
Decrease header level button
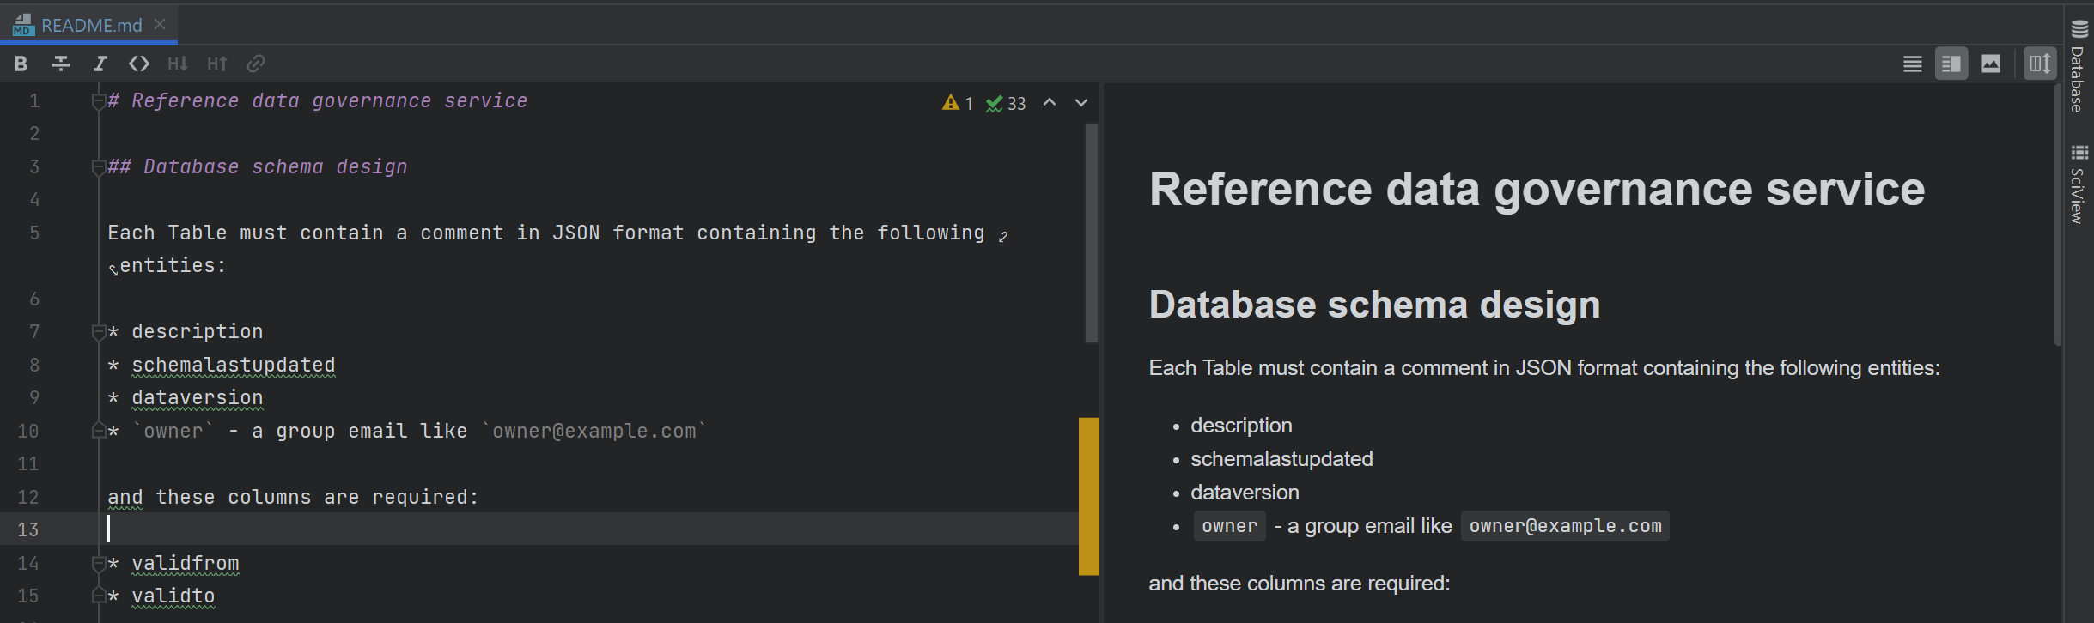pyautogui.click(x=178, y=64)
